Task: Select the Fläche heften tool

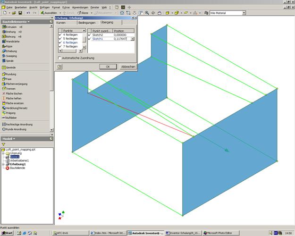Action: [12, 99]
